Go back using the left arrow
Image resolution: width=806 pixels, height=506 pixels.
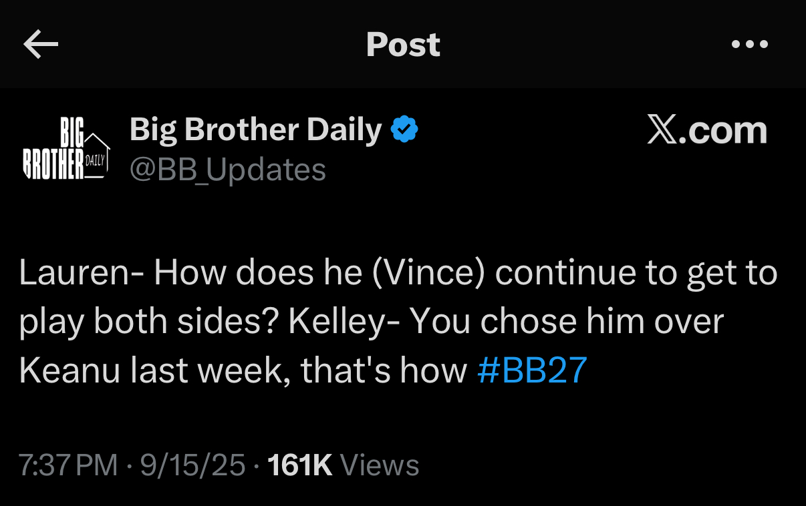coord(41,45)
